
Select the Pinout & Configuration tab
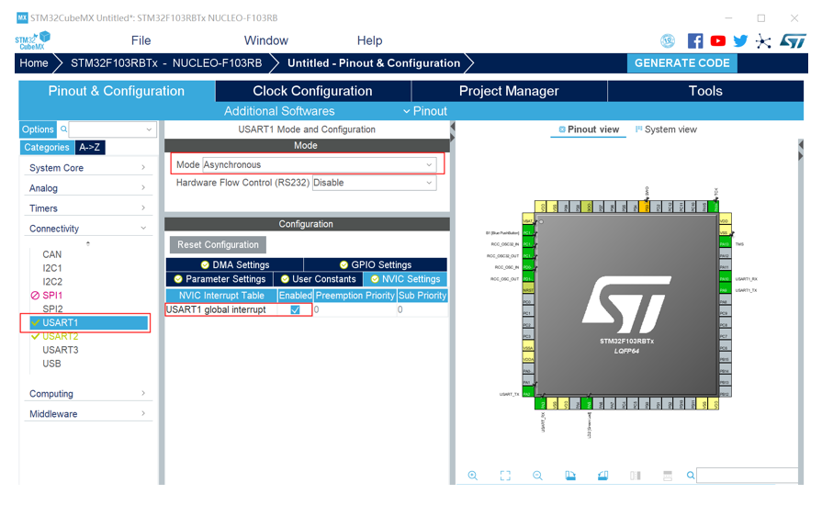(x=117, y=91)
